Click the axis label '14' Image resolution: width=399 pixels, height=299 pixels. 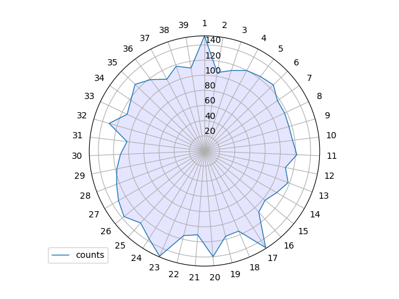tap(315, 214)
